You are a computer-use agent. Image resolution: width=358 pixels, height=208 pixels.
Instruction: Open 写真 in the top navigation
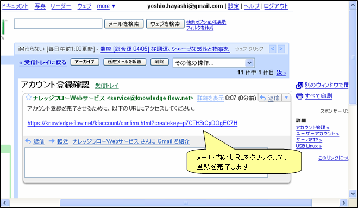(40, 6)
